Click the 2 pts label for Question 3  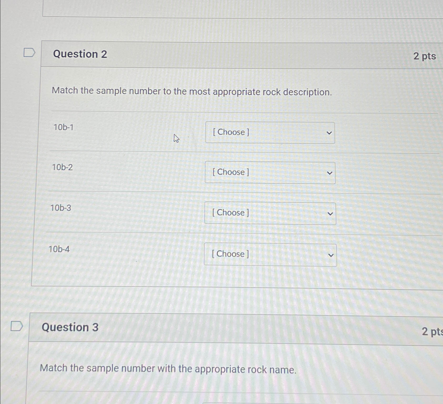[x=432, y=332]
